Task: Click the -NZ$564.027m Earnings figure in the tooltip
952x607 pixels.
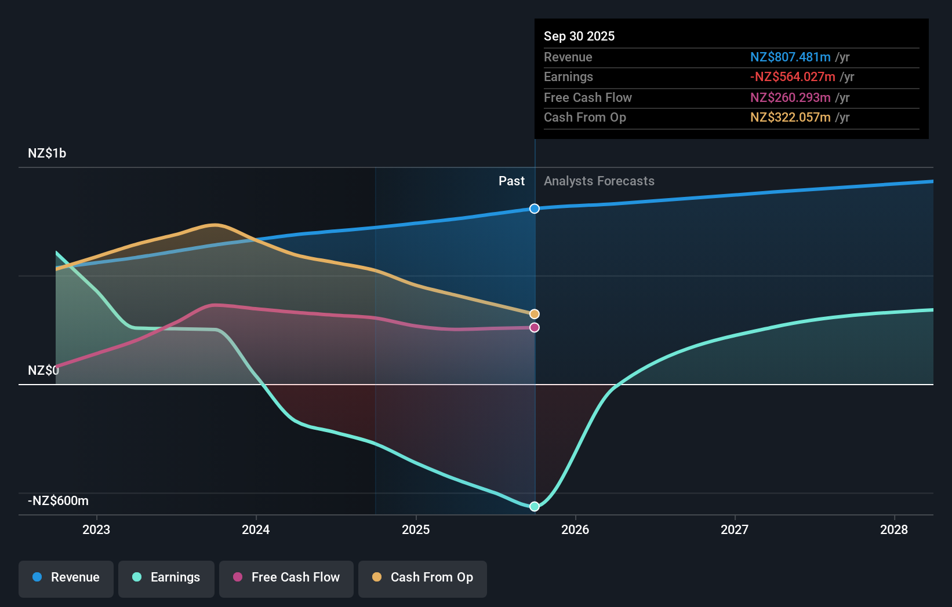Action: point(794,76)
